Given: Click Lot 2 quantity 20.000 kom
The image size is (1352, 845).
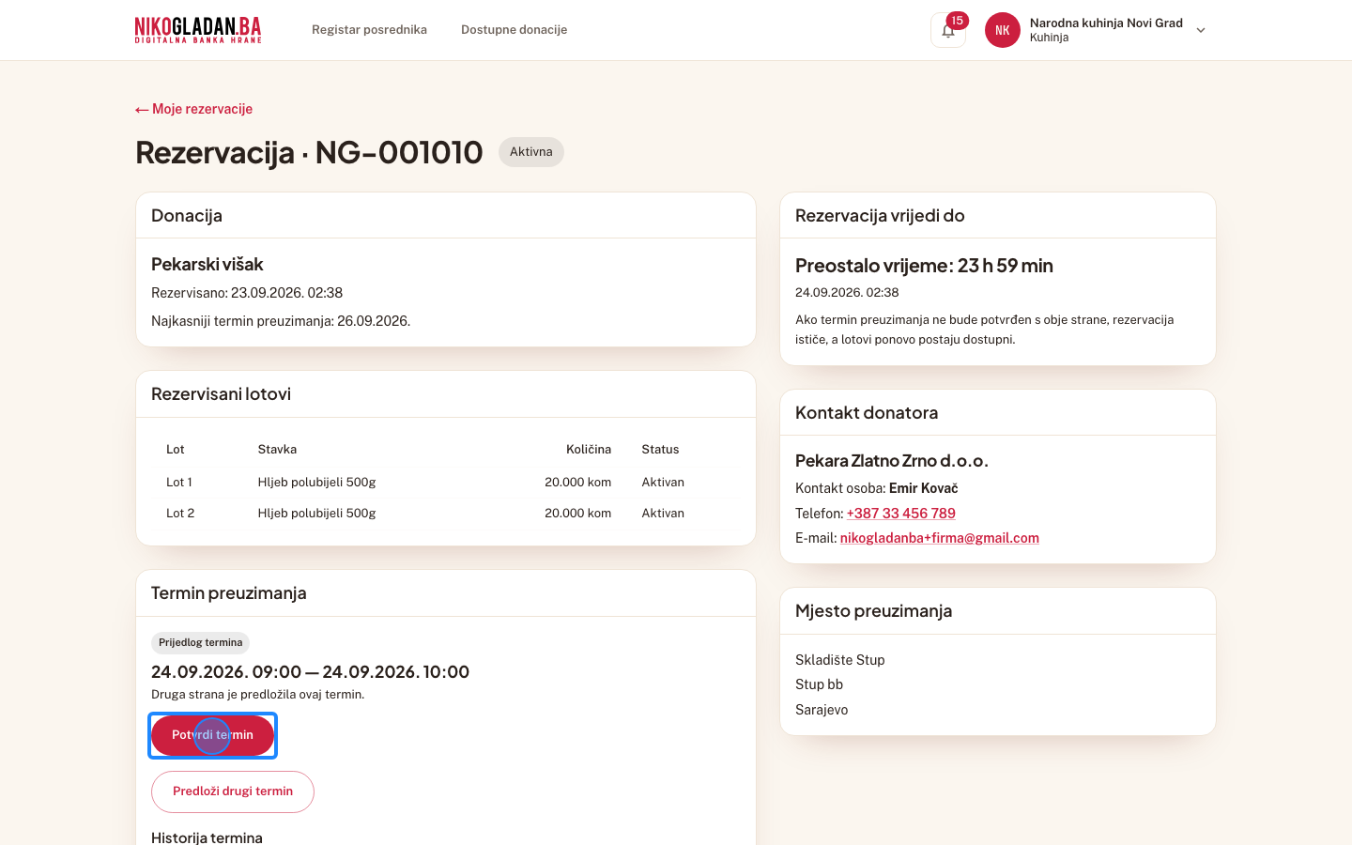Looking at the screenshot, I should (x=578, y=514).
